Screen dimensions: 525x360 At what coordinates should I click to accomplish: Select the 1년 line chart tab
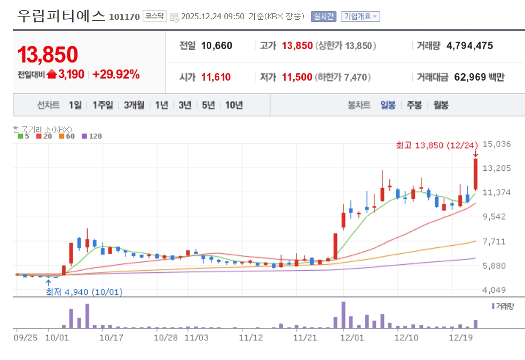point(161,105)
